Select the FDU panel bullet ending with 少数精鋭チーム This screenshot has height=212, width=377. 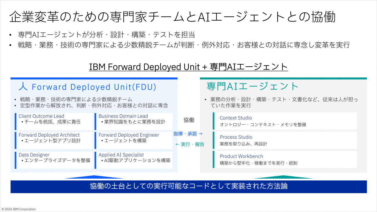pos(76,99)
